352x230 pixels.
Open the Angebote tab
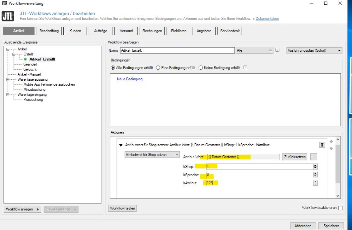(x=204, y=31)
